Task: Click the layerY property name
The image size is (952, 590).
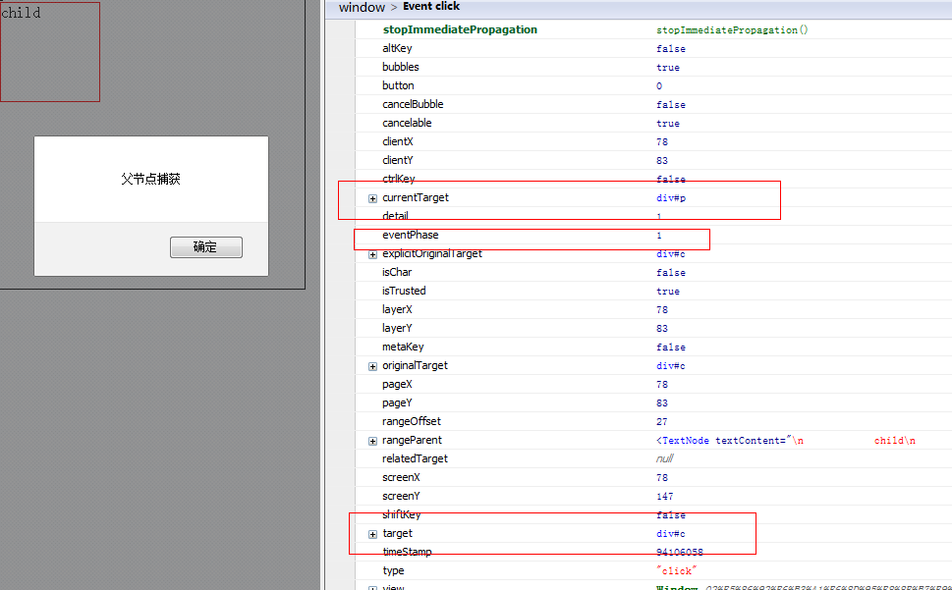Action: [x=397, y=328]
